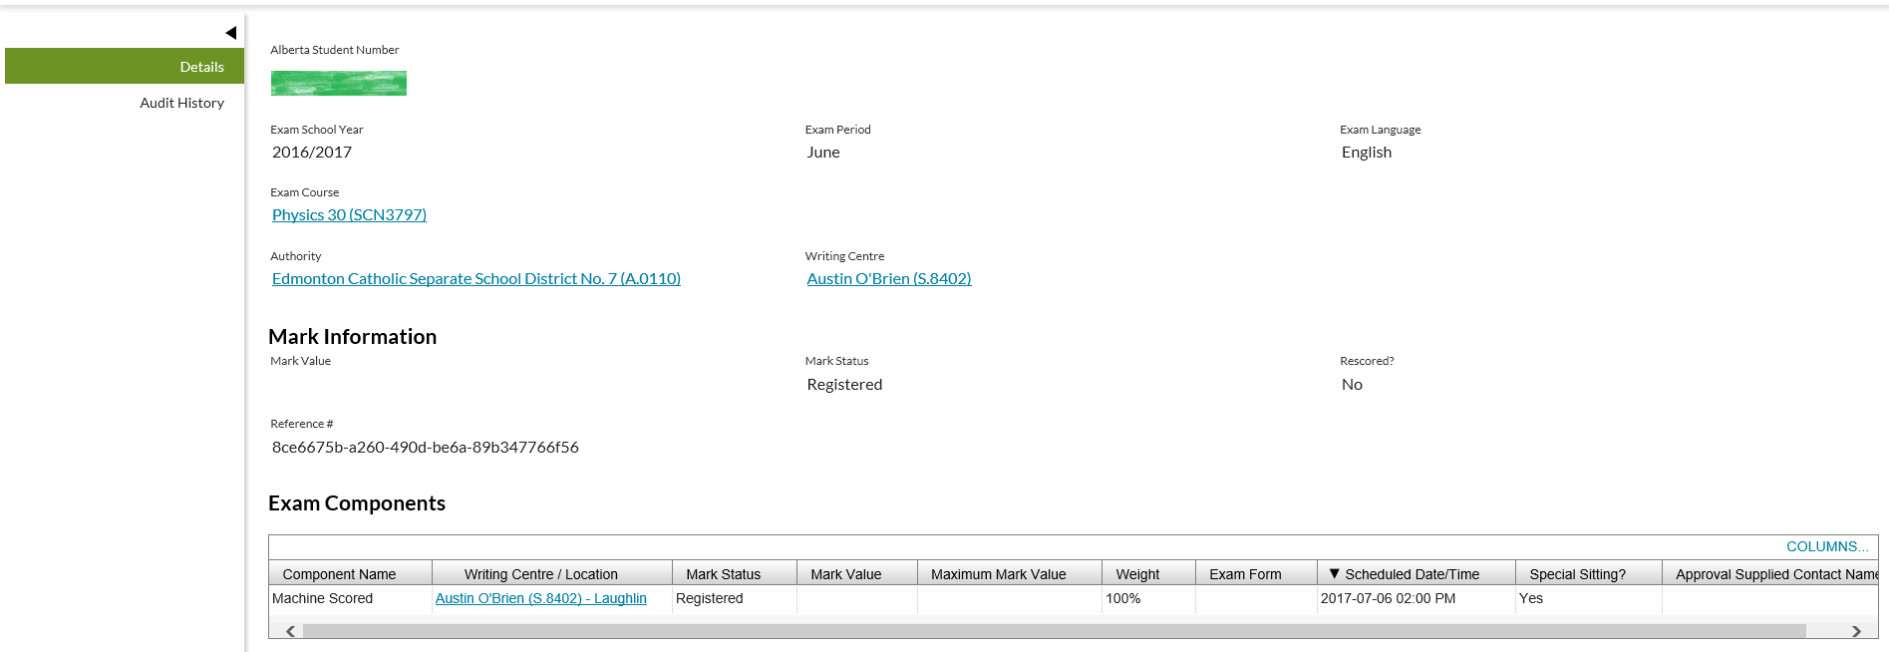This screenshot has width=1889, height=652.
Task: Click the scroll right arrow in table
Action: click(1856, 631)
